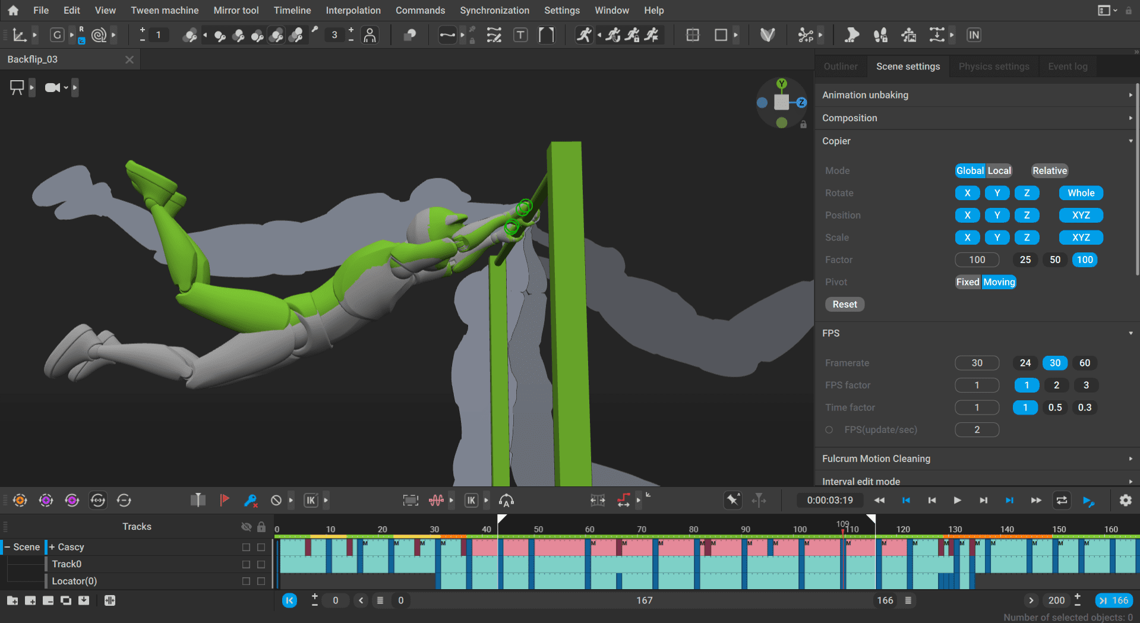Open the camera view selector in the viewport
Image resolution: width=1140 pixels, height=623 pixels.
(53, 87)
